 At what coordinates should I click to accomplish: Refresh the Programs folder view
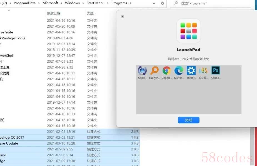[163, 3]
